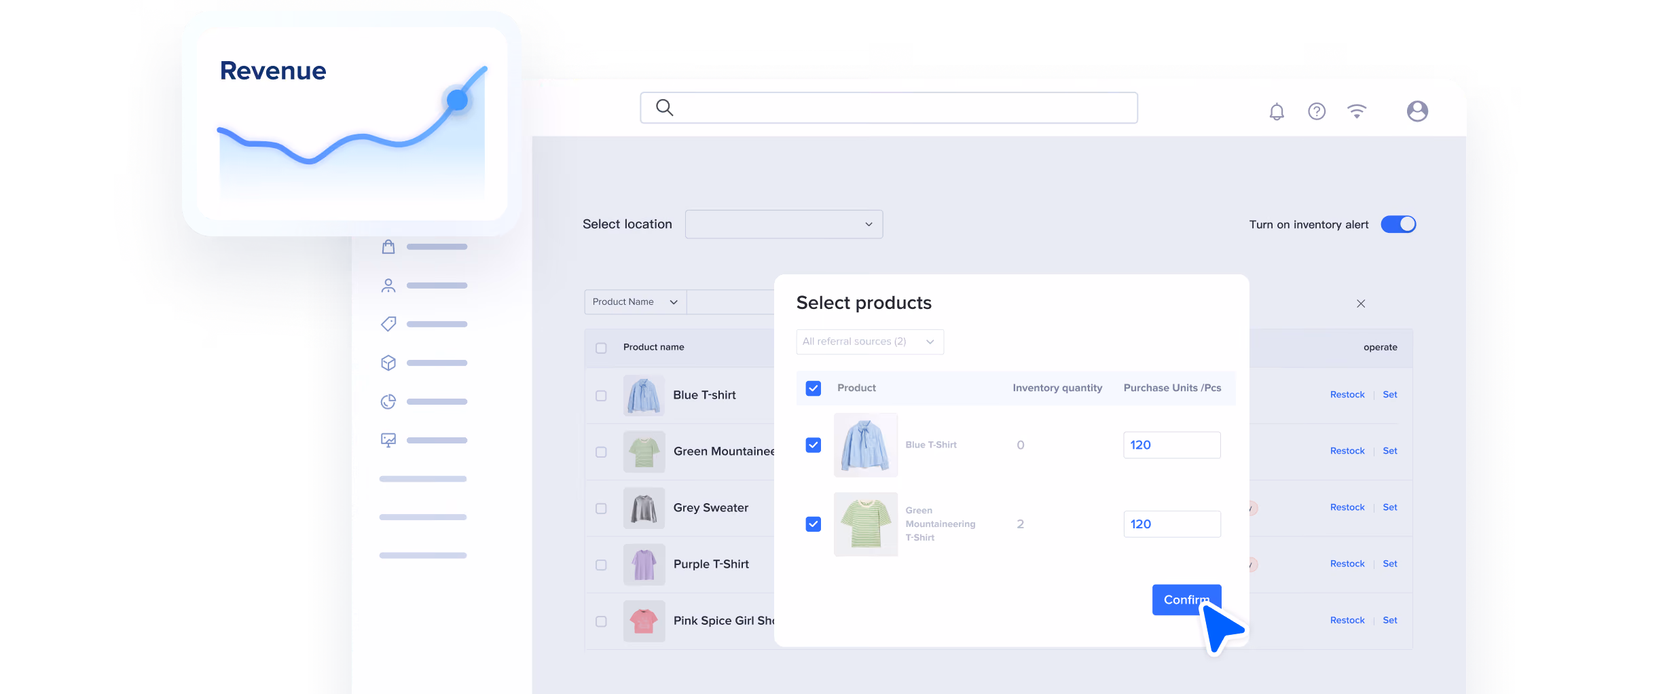Check the Product name header checkbox

(601, 348)
